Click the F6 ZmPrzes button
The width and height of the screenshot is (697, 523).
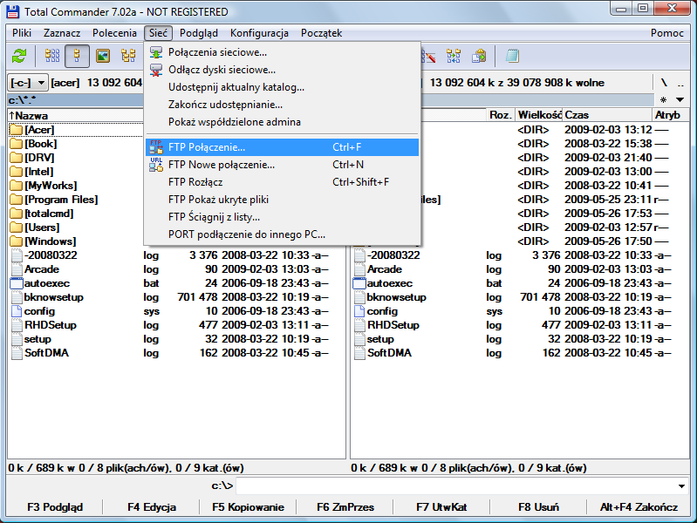345,507
